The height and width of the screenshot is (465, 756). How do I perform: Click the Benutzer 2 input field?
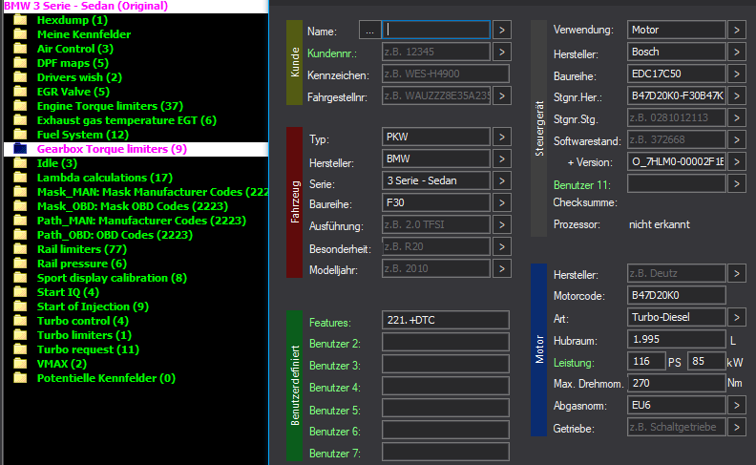pyautogui.click(x=446, y=342)
